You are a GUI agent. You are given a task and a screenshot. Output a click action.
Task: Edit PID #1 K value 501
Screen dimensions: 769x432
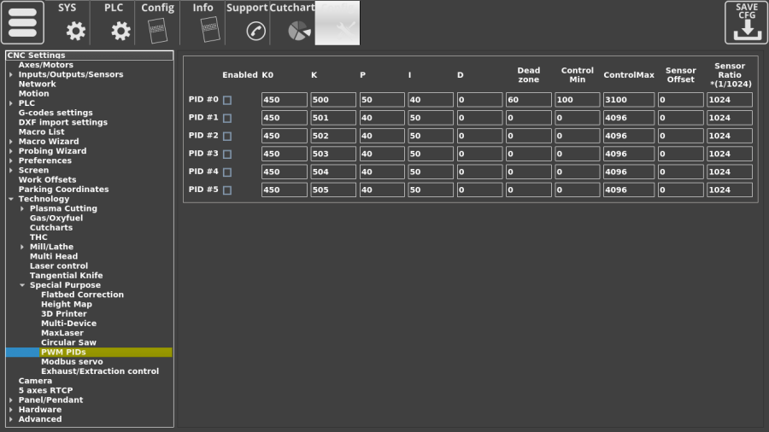[x=333, y=118]
